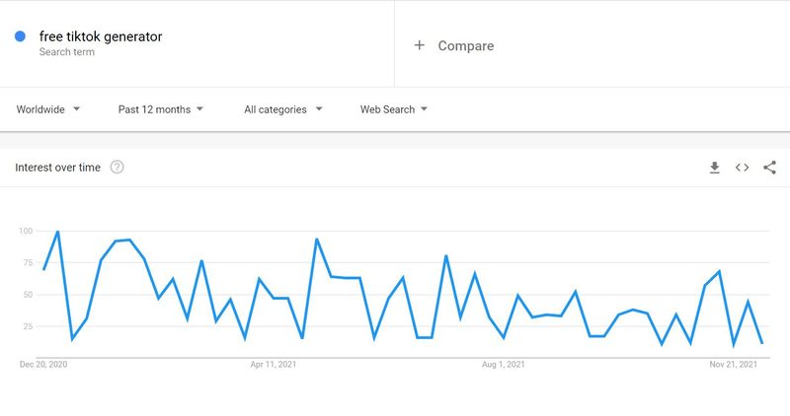The height and width of the screenshot is (416, 790).
Task: Select the peak 100 point on the chart
Action: [x=58, y=232]
